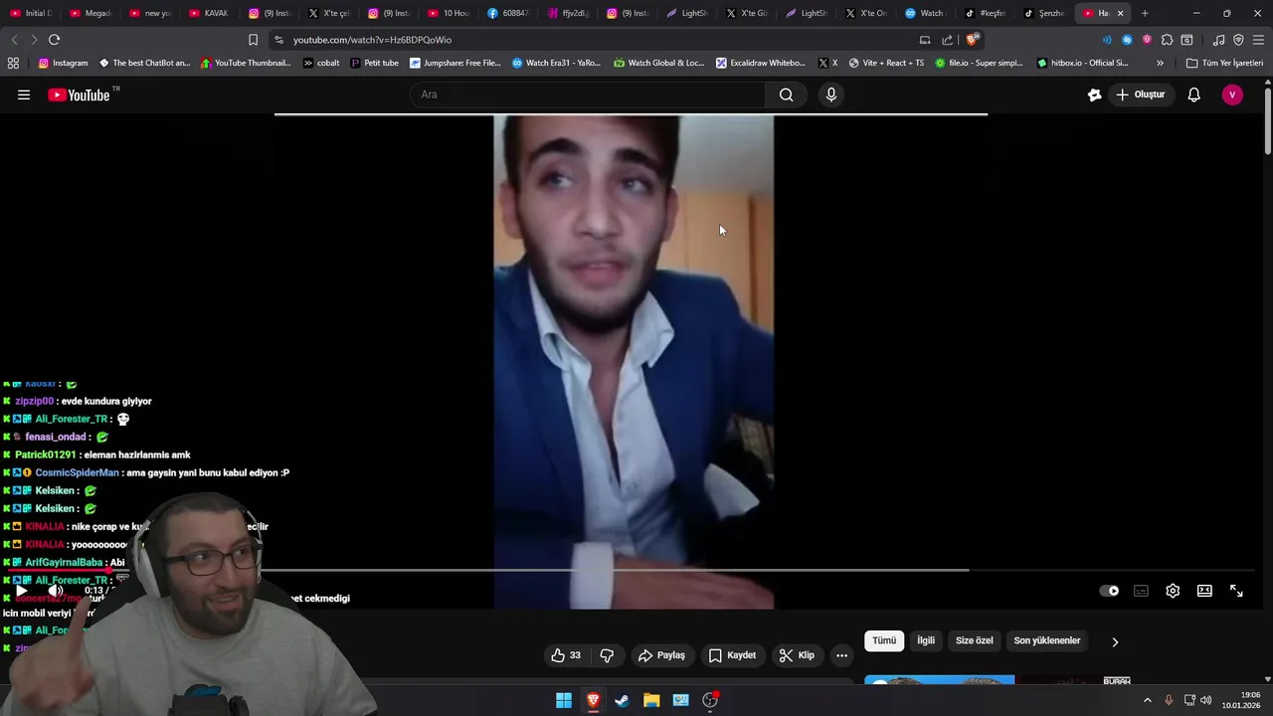Open a new browser tab
The height and width of the screenshot is (716, 1273).
click(1145, 13)
